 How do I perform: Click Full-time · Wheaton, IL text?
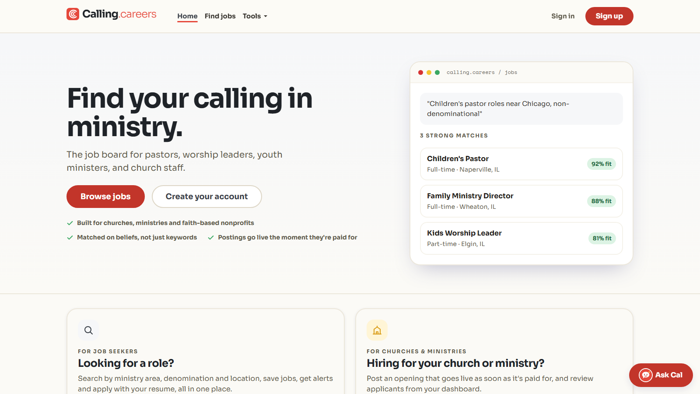click(462, 207)
